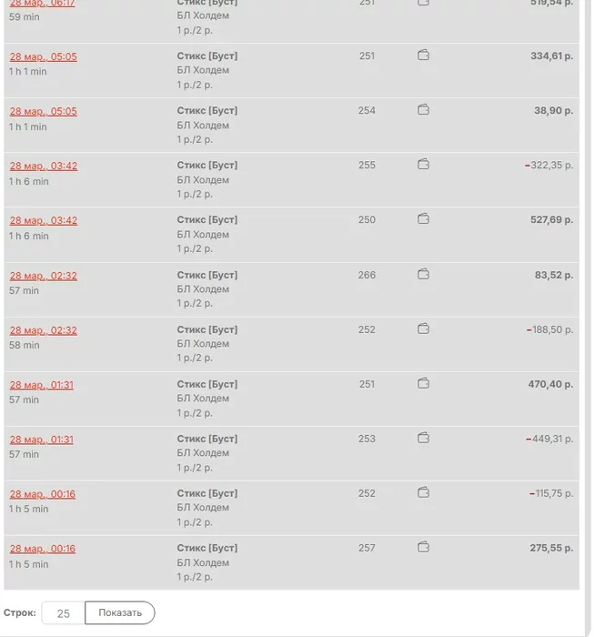595x637 pixels.
Task: Click wallet icon in the −115,75 р. row
Action: [423, 492]
